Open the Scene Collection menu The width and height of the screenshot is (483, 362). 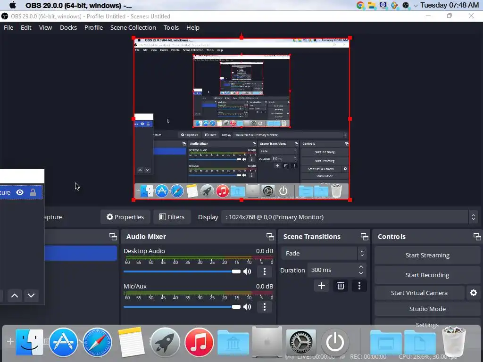tap(133, 27)
